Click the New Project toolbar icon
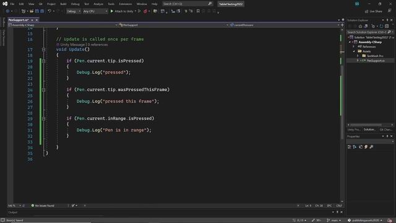 point(24,11)
